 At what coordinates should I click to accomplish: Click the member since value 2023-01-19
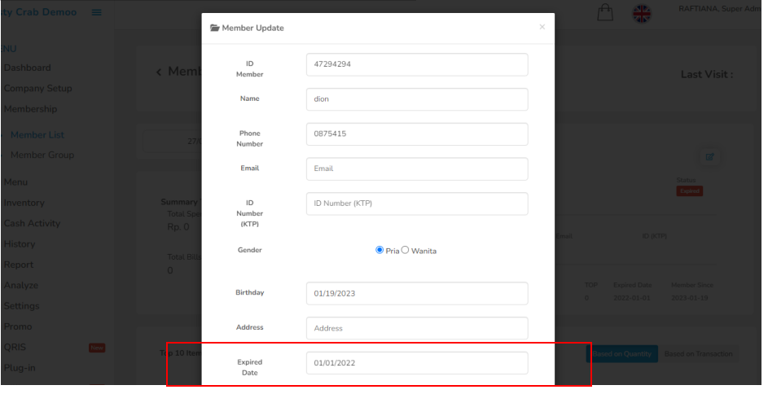point(690,298)
